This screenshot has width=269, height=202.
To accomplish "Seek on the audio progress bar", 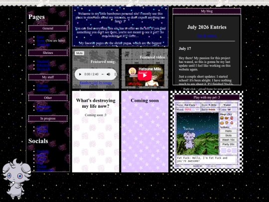I will coord(103,74).
